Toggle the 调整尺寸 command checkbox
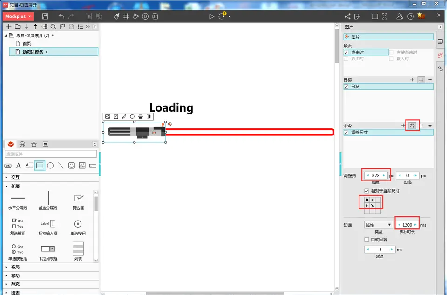447x295 pixels. (346, 133)
